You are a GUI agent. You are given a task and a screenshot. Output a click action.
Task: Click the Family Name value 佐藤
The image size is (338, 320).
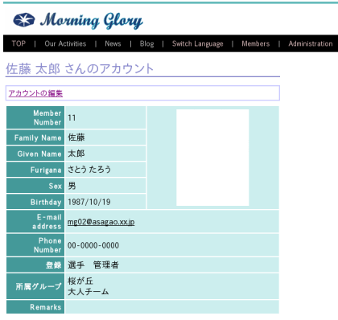76,137
